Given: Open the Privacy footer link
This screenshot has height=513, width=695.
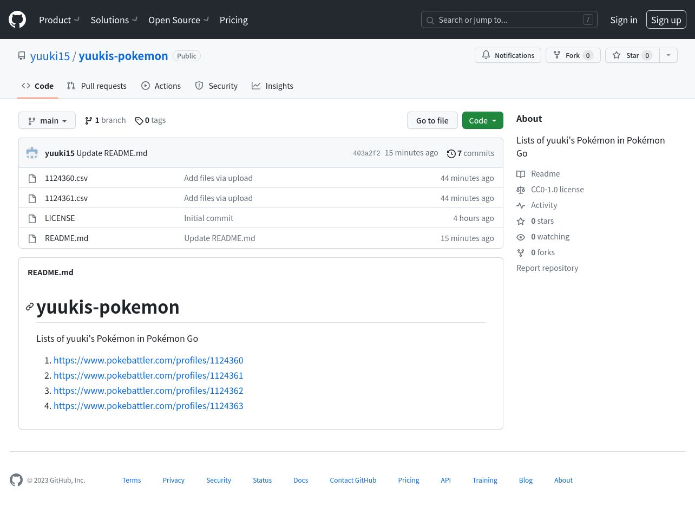Looking at the screenshot, I should pyautogui.click(x=174, y=480).
